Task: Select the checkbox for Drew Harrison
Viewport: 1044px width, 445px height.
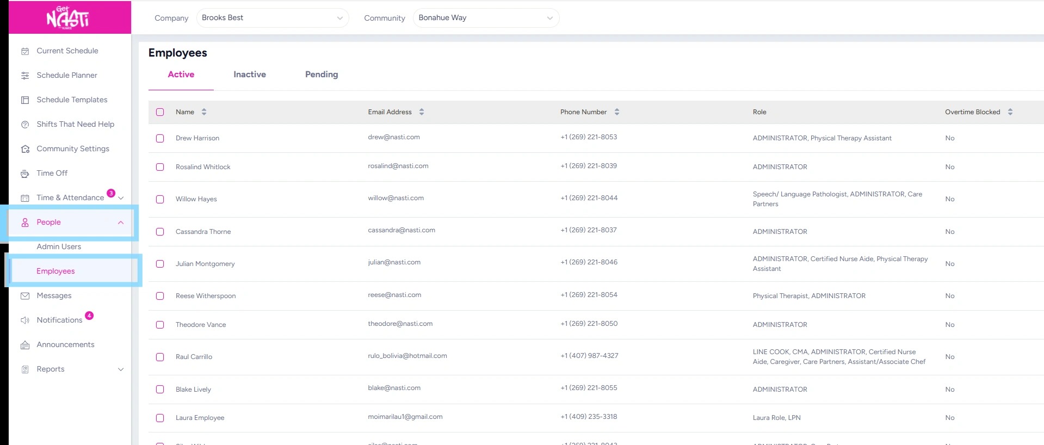Action: pyautogui.click(x=160, y=138)
